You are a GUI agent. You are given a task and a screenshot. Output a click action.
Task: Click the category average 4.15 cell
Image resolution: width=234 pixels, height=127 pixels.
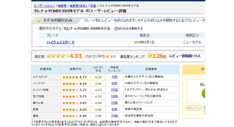(98, 90)
